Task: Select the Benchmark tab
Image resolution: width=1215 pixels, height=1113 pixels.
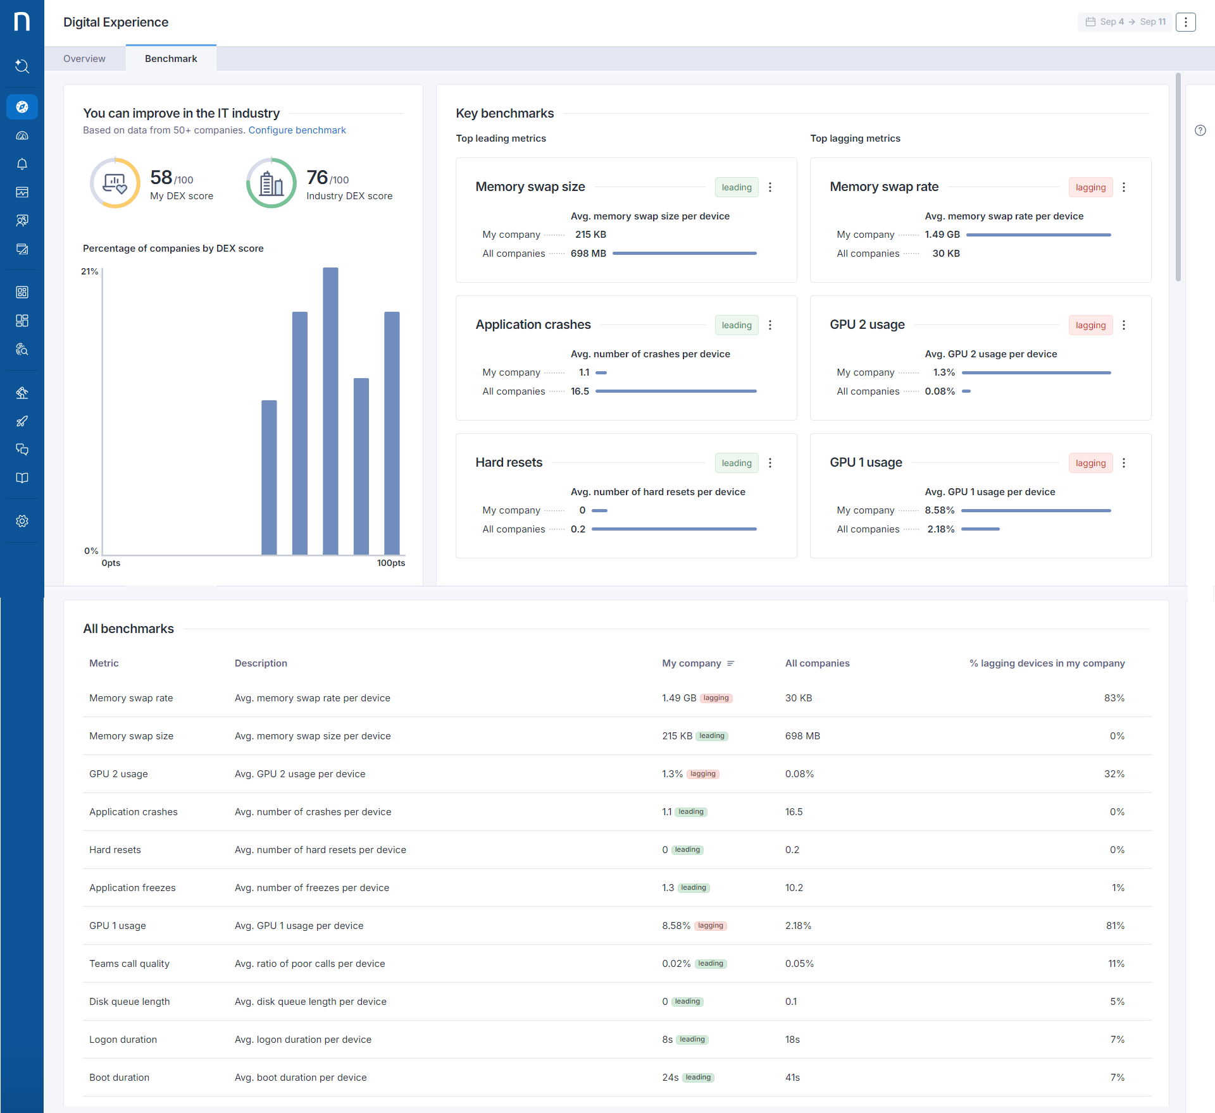Action: (x=171, y=59)
